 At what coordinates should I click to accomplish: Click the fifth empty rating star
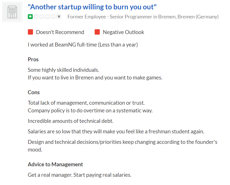(53, 16)
